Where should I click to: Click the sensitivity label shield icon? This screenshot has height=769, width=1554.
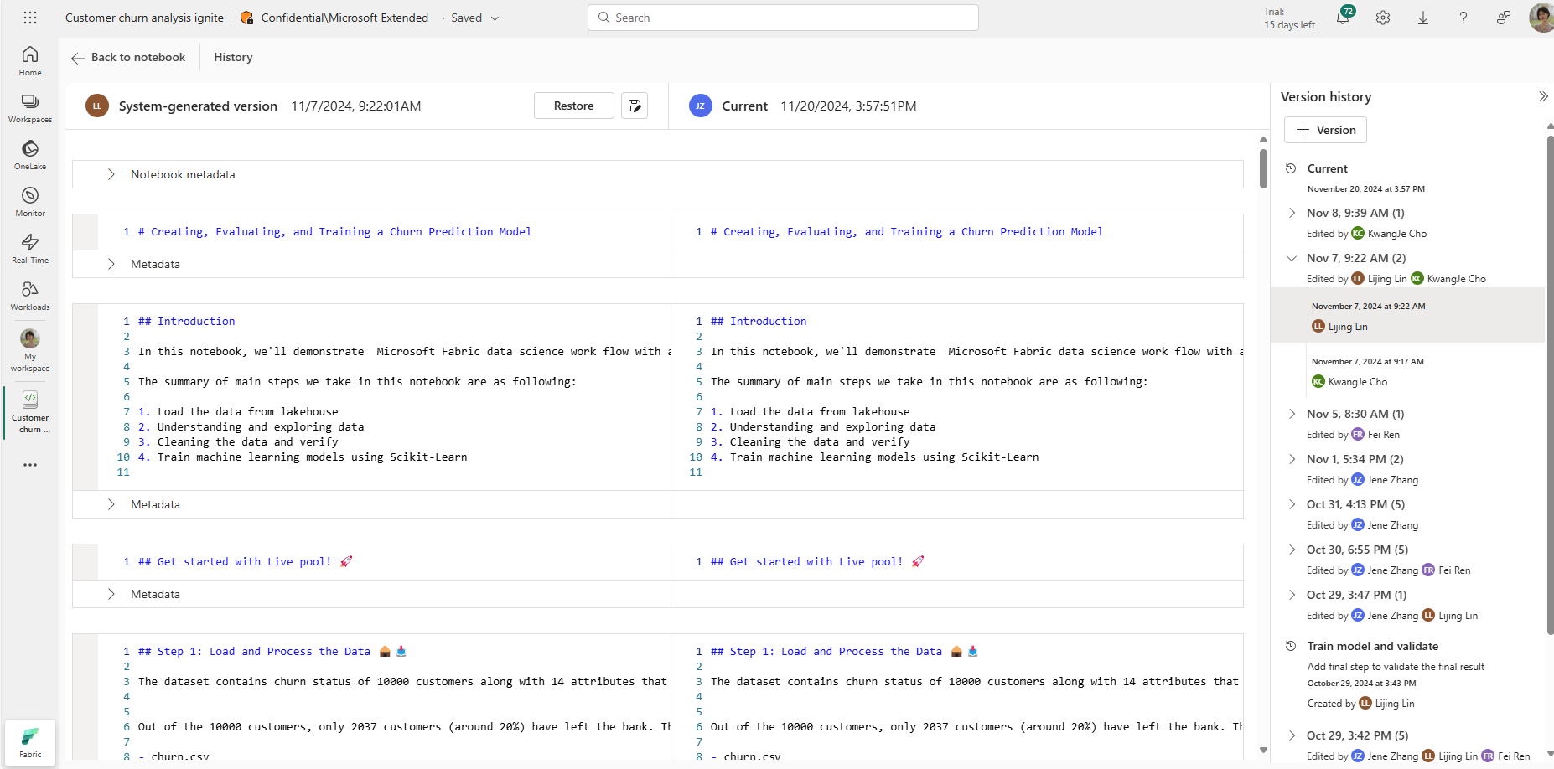246,18
